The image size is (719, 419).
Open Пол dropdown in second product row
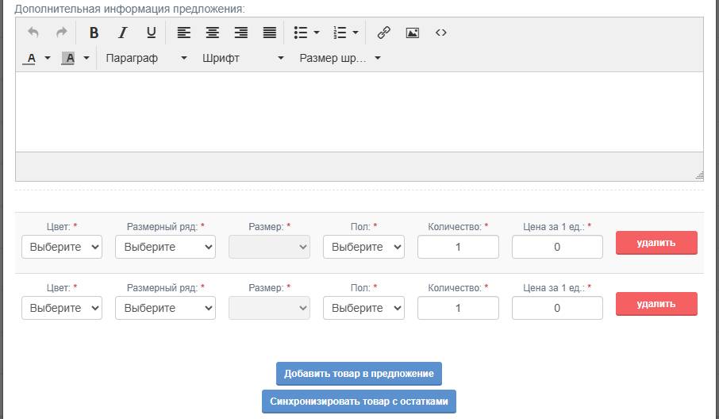363,308
